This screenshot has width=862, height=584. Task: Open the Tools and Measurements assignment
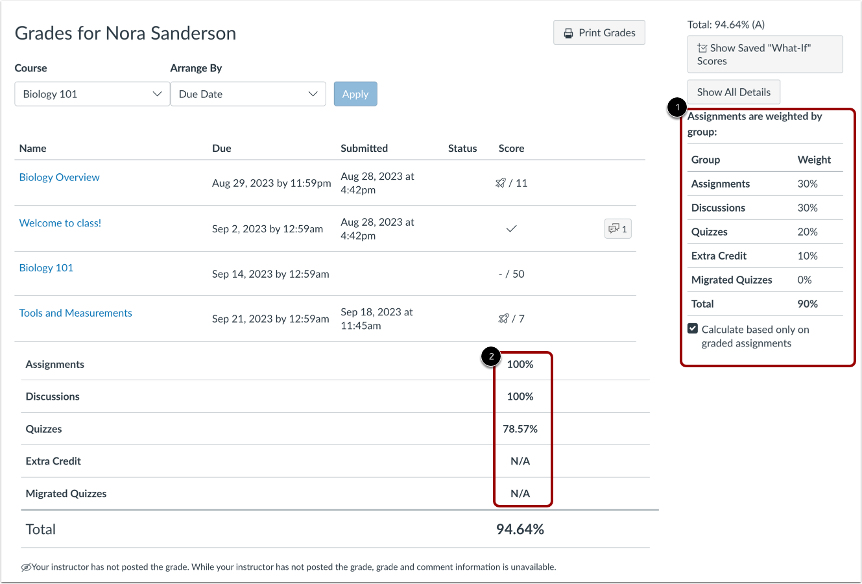point(75,313)
